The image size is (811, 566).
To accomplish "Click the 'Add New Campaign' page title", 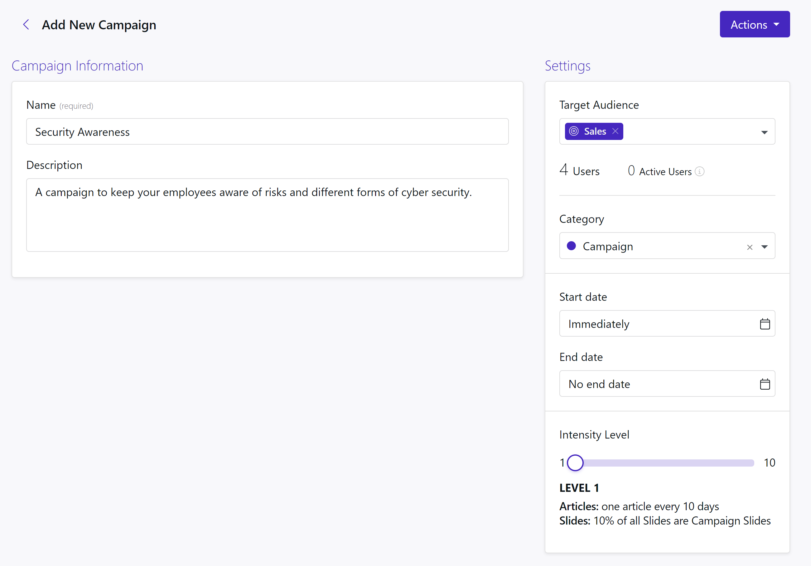I will coord(99,25).
